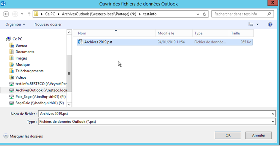280x146 pixels.
Task: Open Vidéos folder in navigation tree
Action: 21,77
